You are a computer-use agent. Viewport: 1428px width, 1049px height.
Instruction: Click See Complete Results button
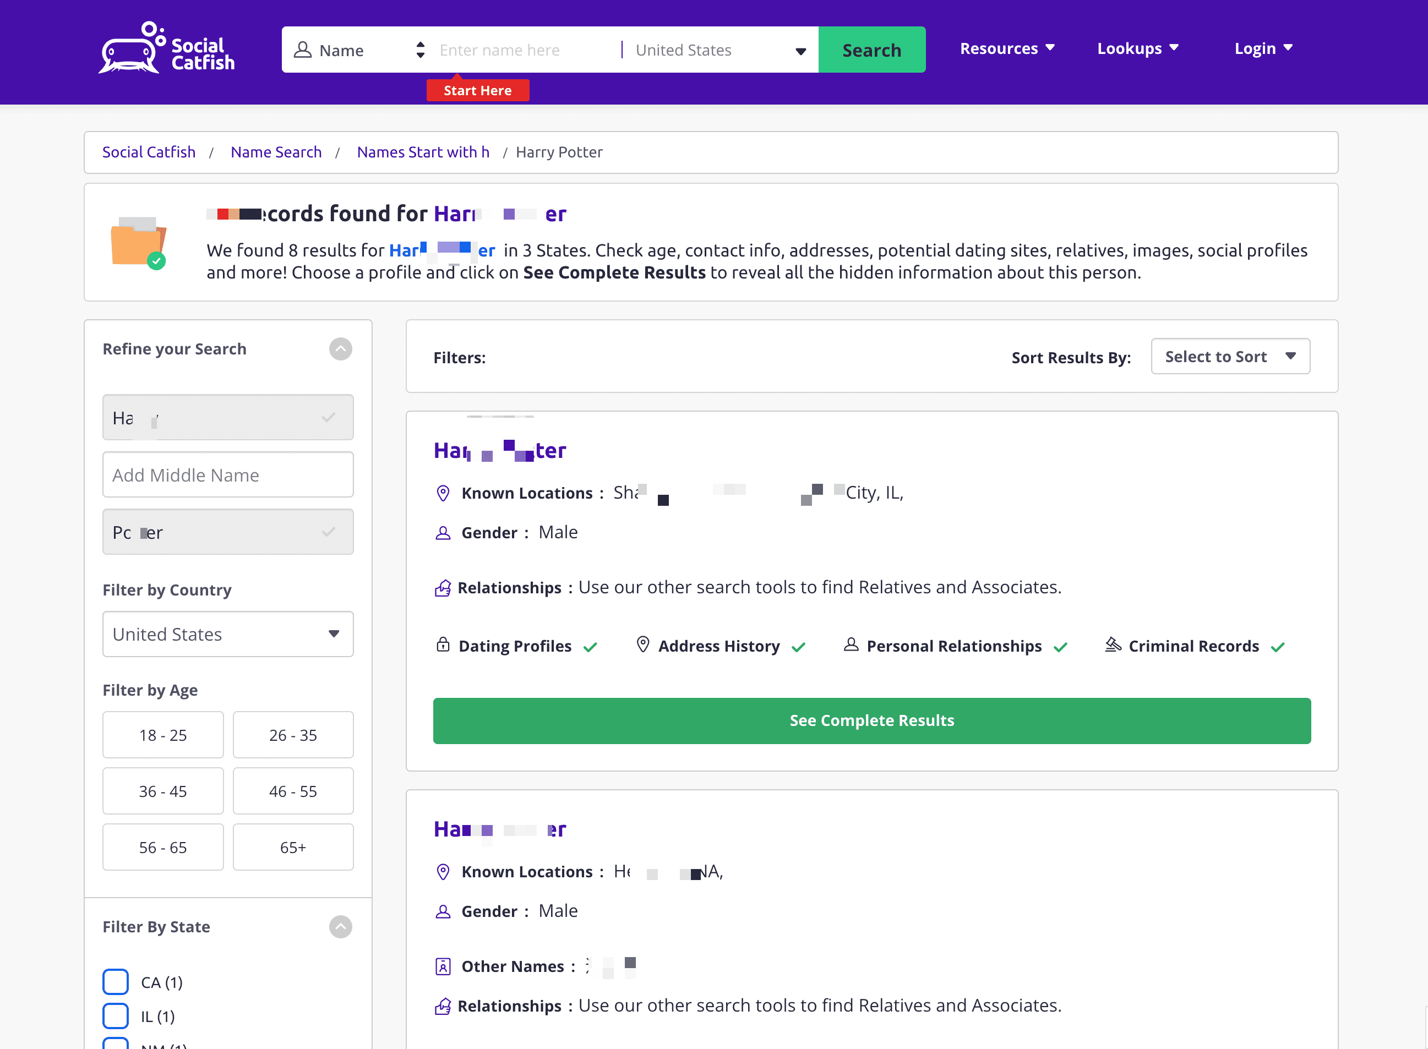(x=871, y=722)
